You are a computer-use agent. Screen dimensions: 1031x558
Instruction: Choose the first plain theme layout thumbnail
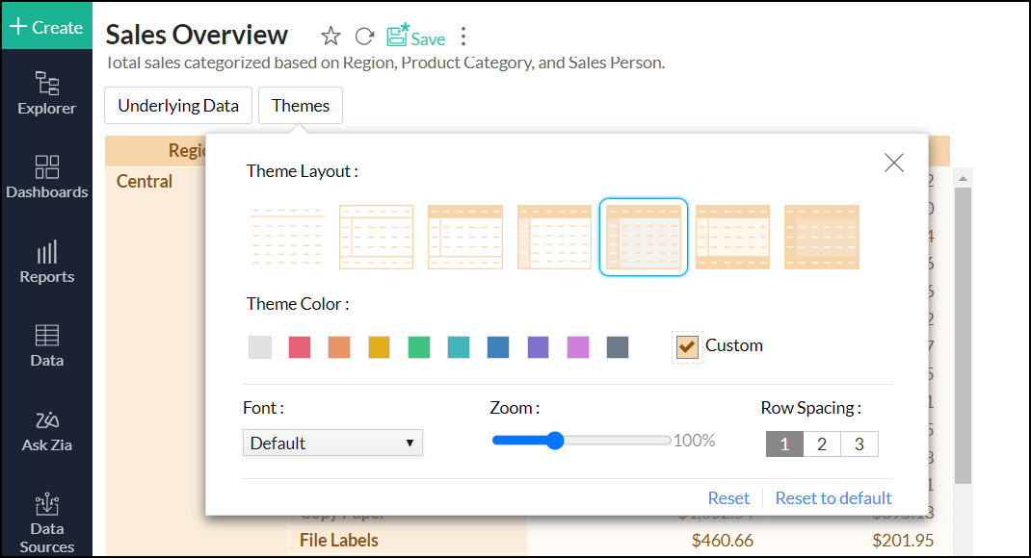[x=286, y=237]
